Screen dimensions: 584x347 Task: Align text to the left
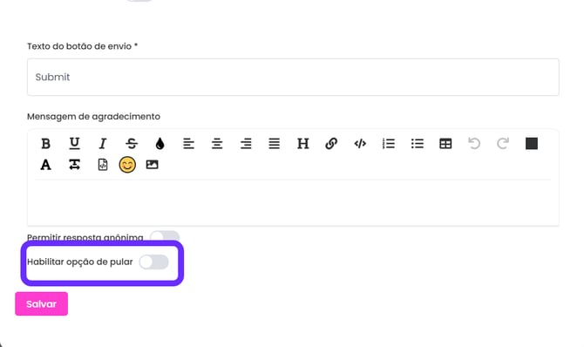188,144
